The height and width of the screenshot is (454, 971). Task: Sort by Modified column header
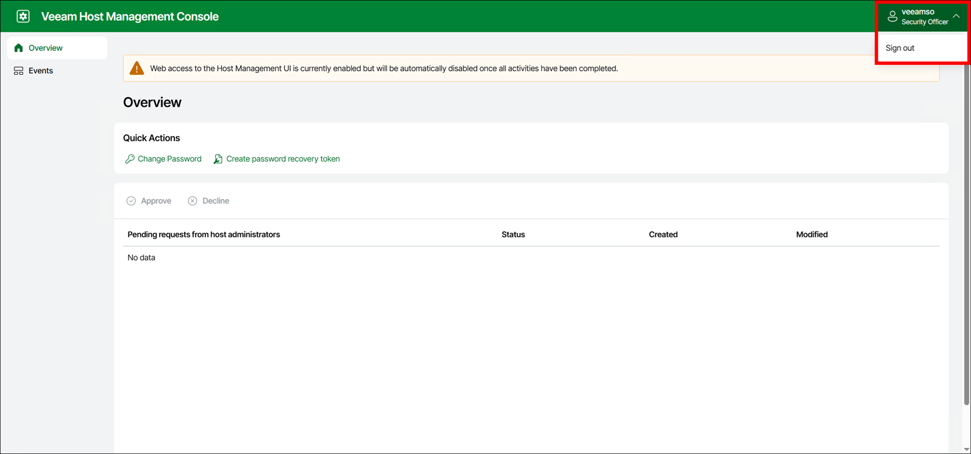pos(811,235)
